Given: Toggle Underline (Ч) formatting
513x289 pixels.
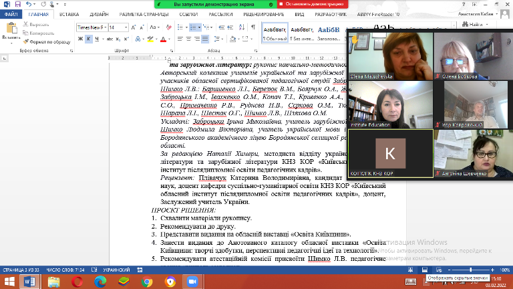Looking at the screenshot, I should 97,39.
